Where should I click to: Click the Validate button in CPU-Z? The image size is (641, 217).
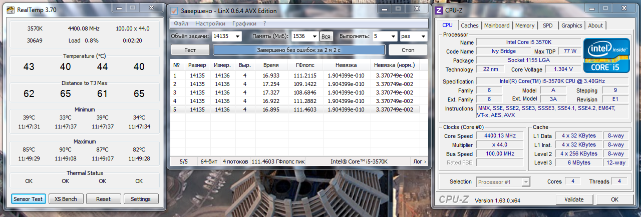point(574,199)
